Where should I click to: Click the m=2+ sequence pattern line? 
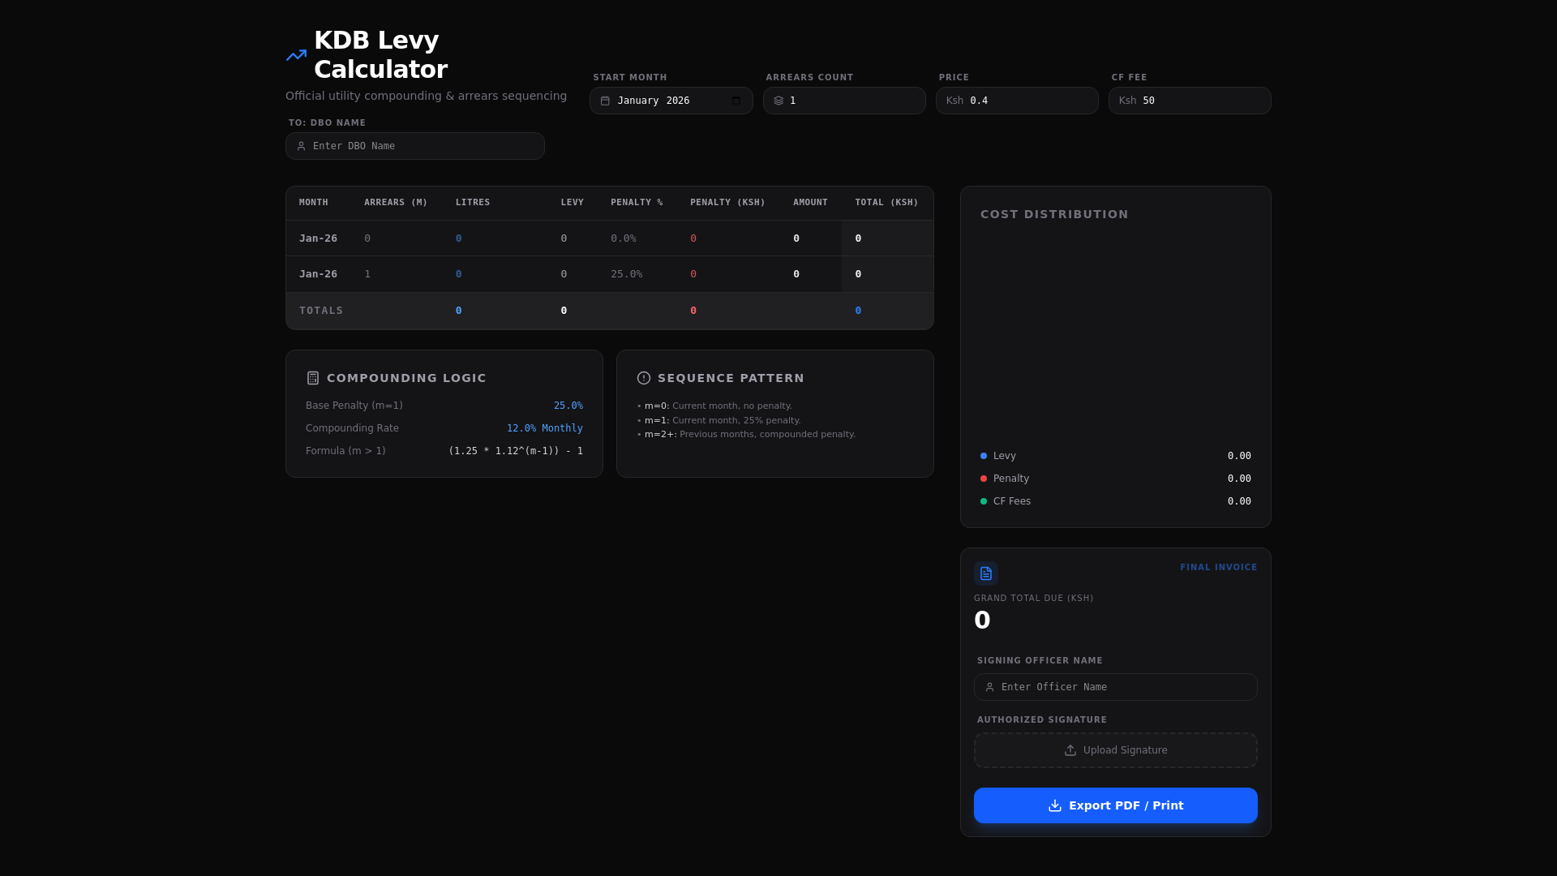coord(747,435)
